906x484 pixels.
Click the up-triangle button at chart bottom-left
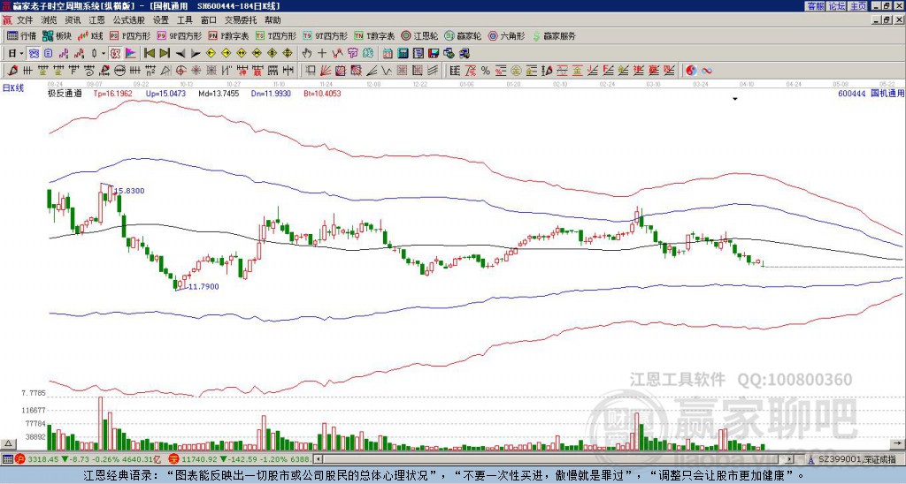coord(8,444)
